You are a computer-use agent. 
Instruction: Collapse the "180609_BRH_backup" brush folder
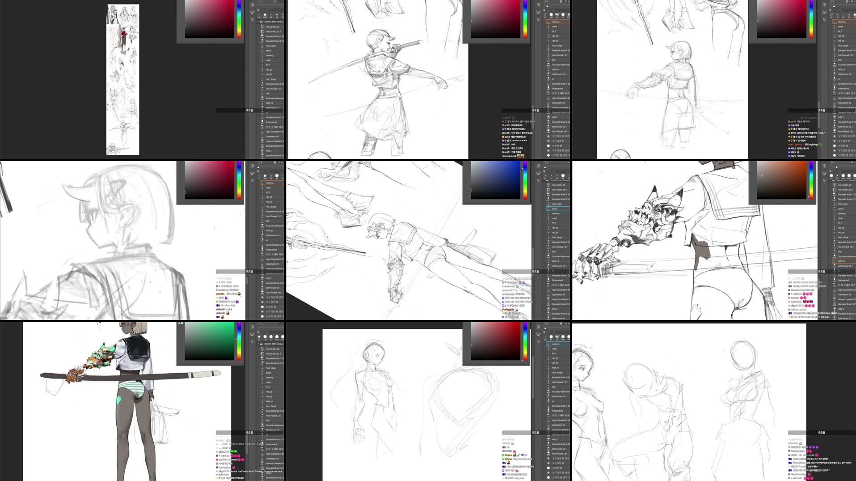point(258,21)
